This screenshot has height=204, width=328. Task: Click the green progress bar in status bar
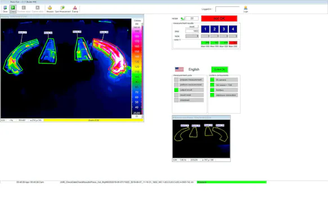(232, 182)
